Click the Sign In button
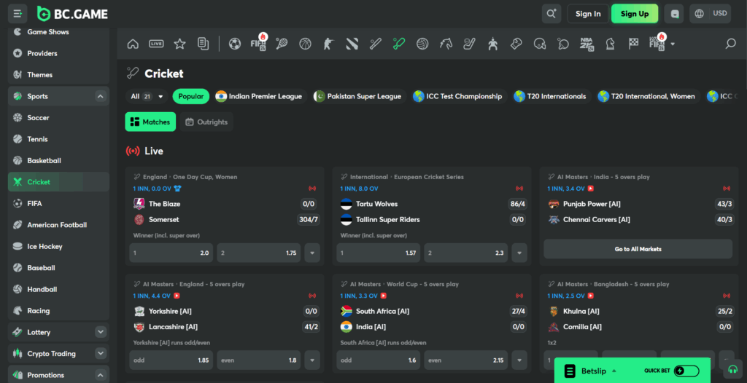The width and height of the screenshot is (747, 383). pyautogui.click(x=588, y=14)
